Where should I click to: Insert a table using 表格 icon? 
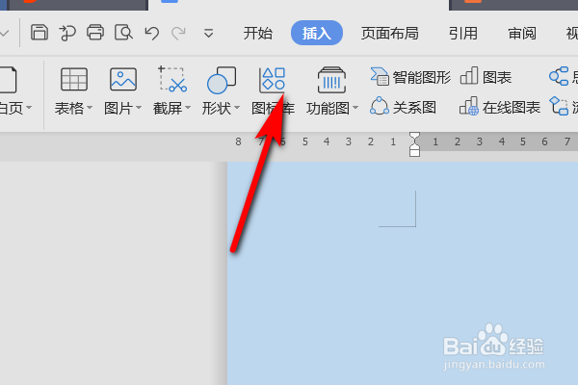(x=74, y=79)
